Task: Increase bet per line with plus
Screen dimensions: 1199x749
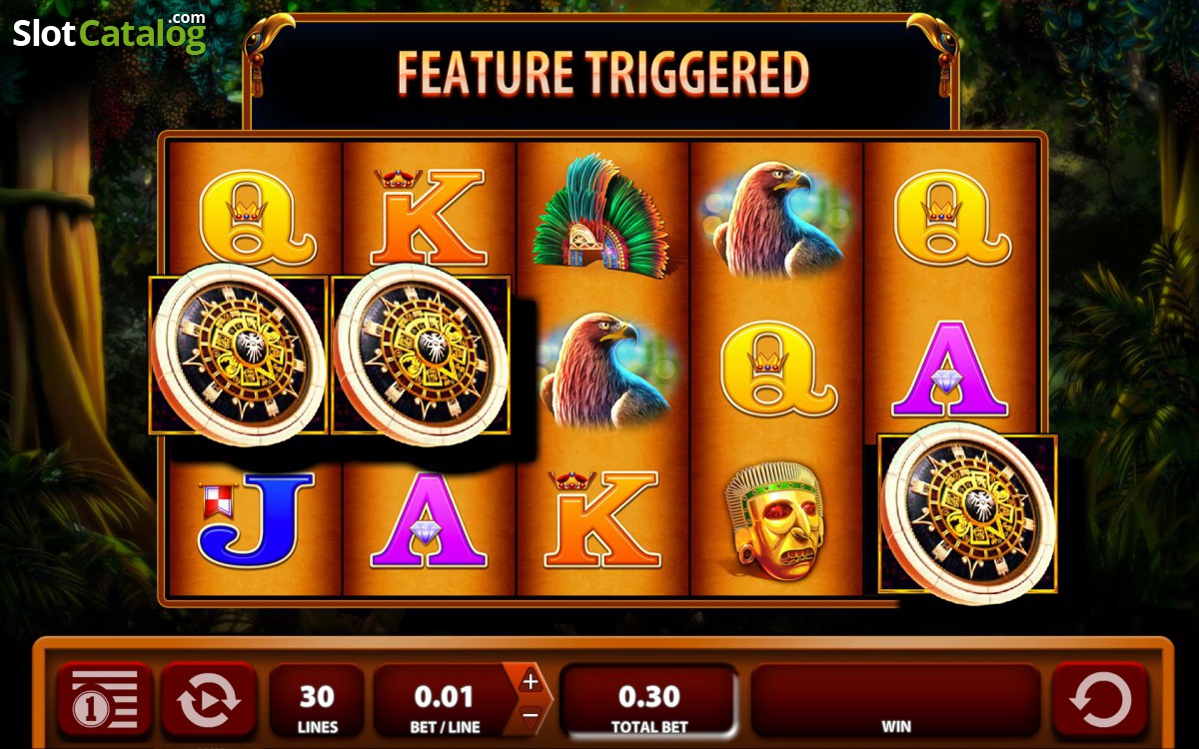Action: 530,682
